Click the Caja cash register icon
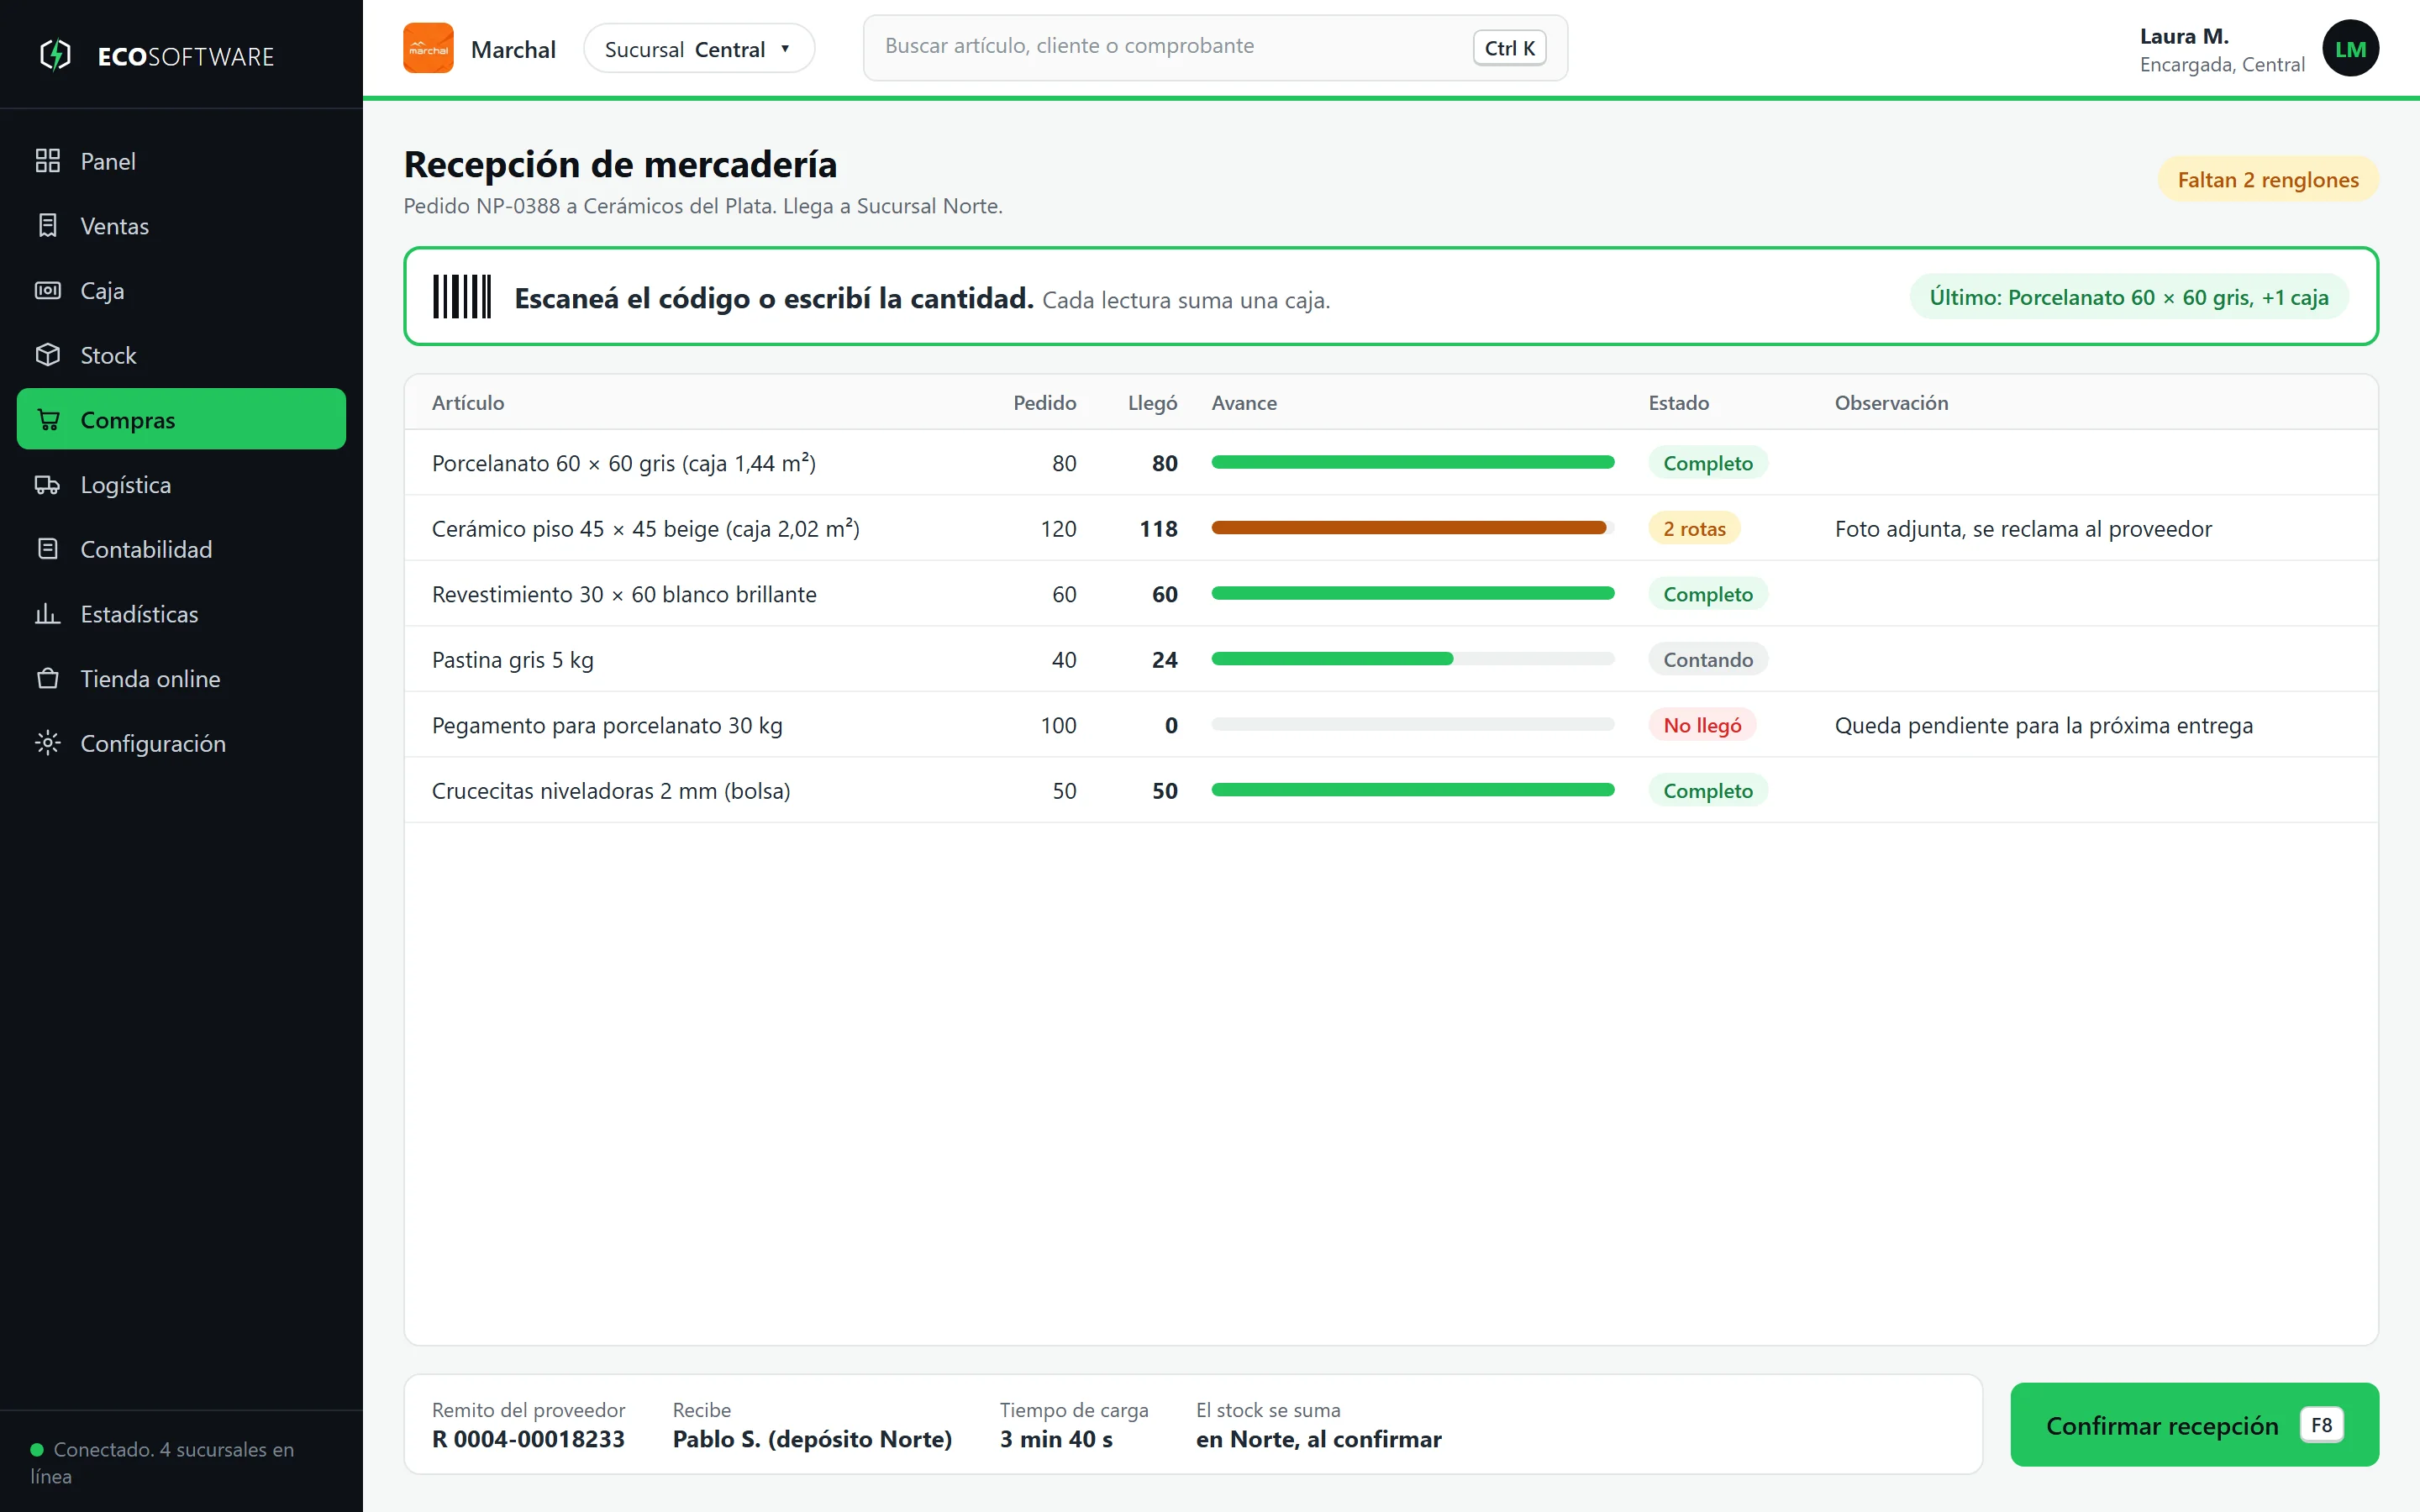 tap(47, 290)
